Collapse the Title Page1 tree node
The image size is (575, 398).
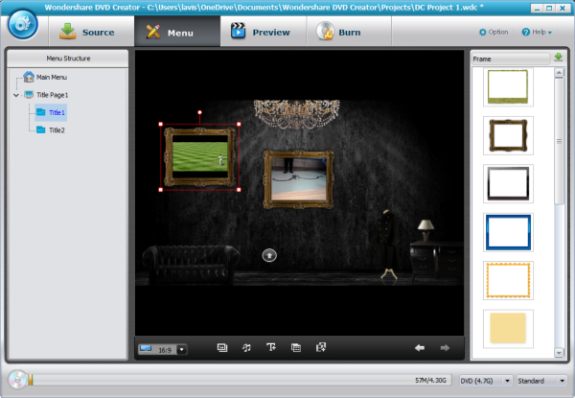pos(16,95)
